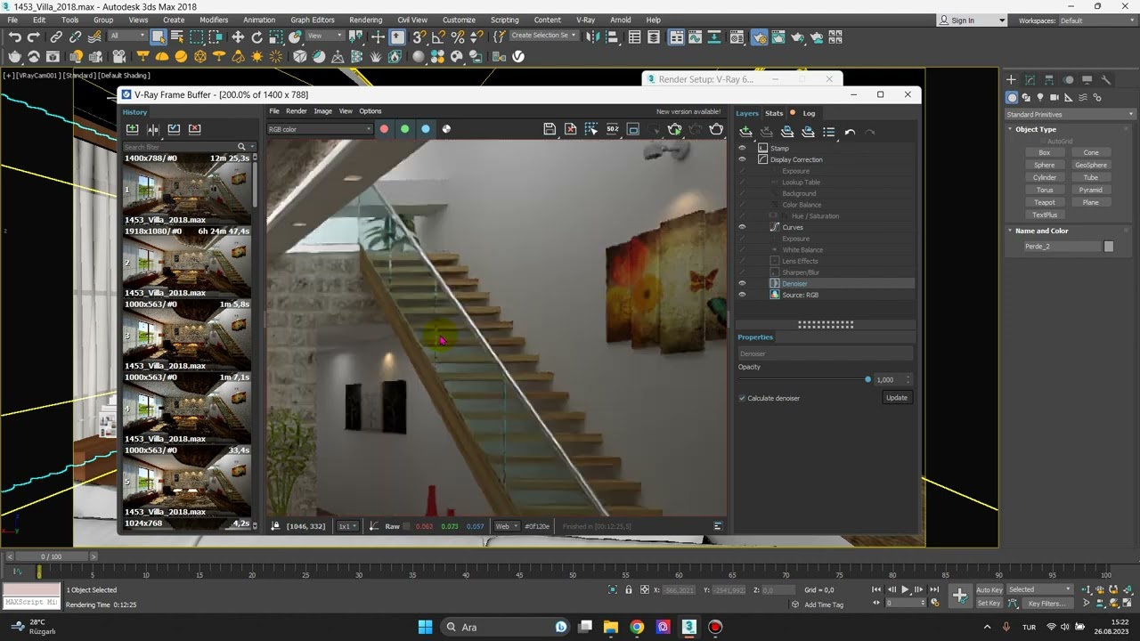
Task: Open the Create tab in command panel
Action: coord(1011,79)
